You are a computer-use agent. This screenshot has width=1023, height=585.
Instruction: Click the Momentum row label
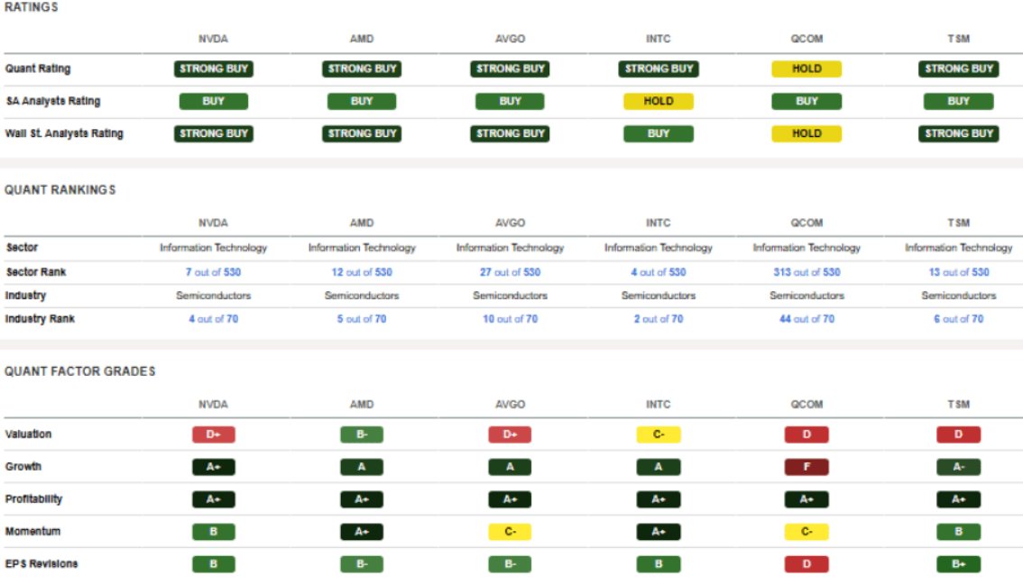(x=32, y=532)
